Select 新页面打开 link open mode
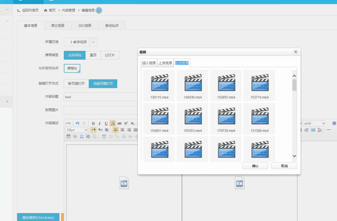Viewport: 337px width, 221px height. pos(76,84)
